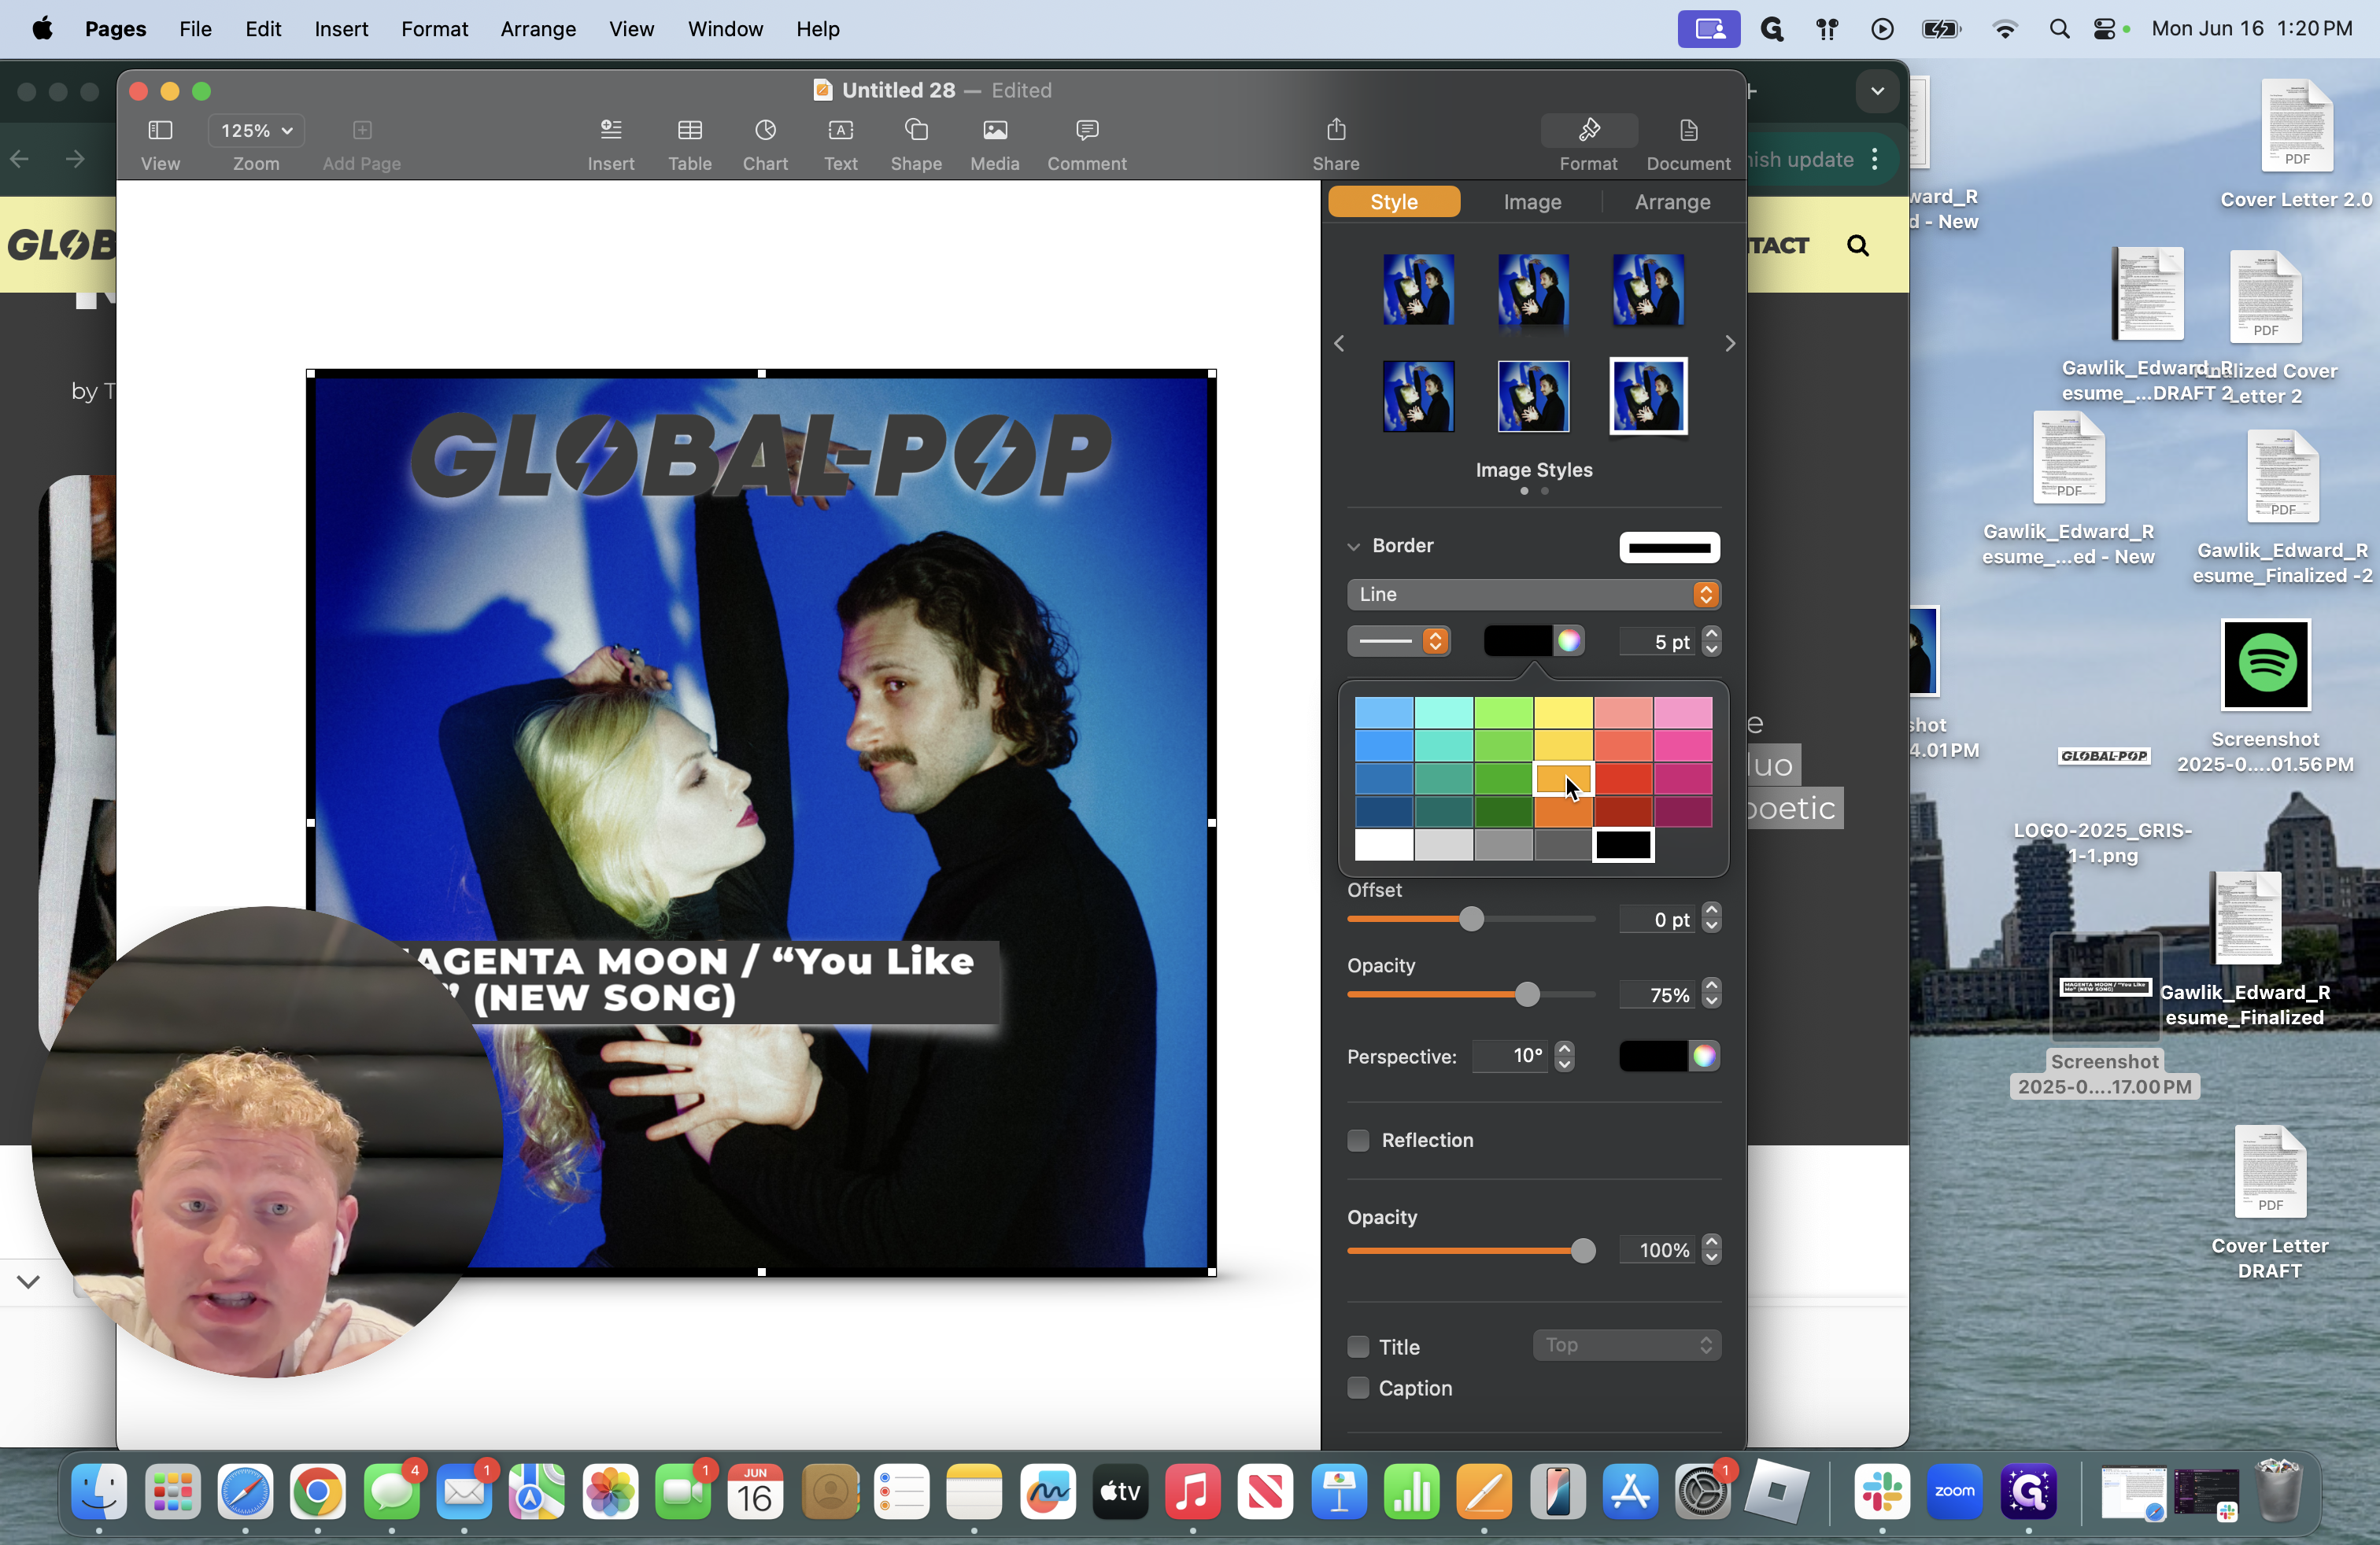
Task: Select the highlighted bottom-right image style thumbnail
Action: tap(1648, 396)
